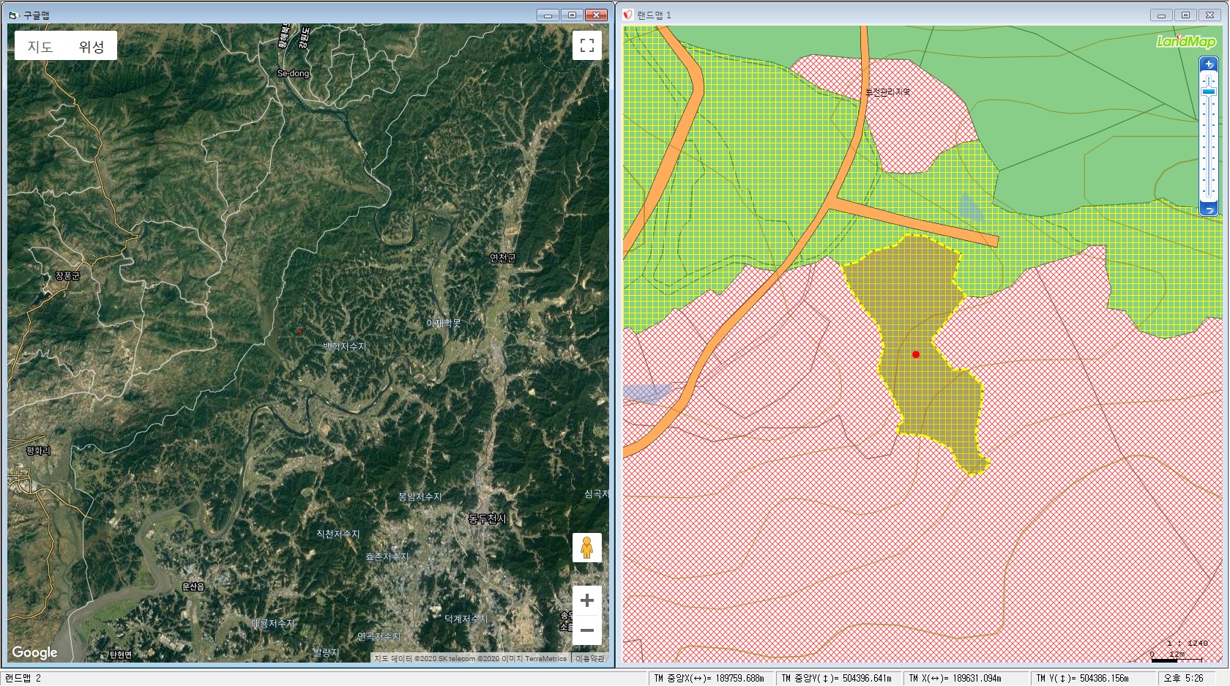Click the 1 : 1240 scale text

[x=1188, y=644]
